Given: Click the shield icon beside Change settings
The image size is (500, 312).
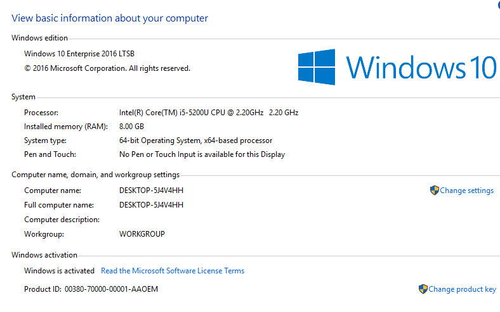Looking at the screenshot, I should pos(435,190).
